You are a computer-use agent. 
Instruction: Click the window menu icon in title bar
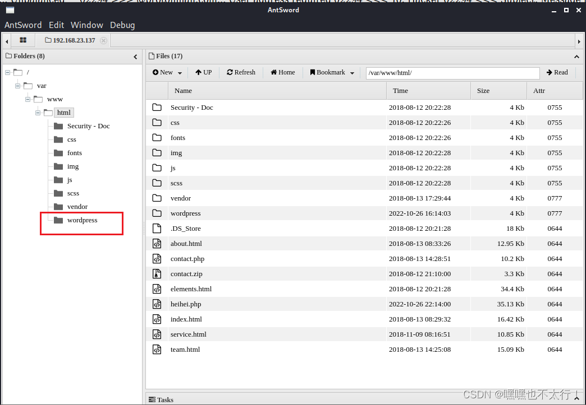pyautogui.click(x=10, y=10)
